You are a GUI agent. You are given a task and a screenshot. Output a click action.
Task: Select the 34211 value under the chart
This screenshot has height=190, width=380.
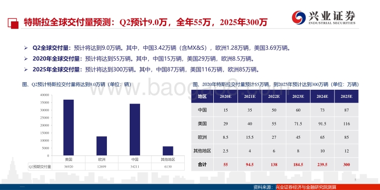pos(135,167)
